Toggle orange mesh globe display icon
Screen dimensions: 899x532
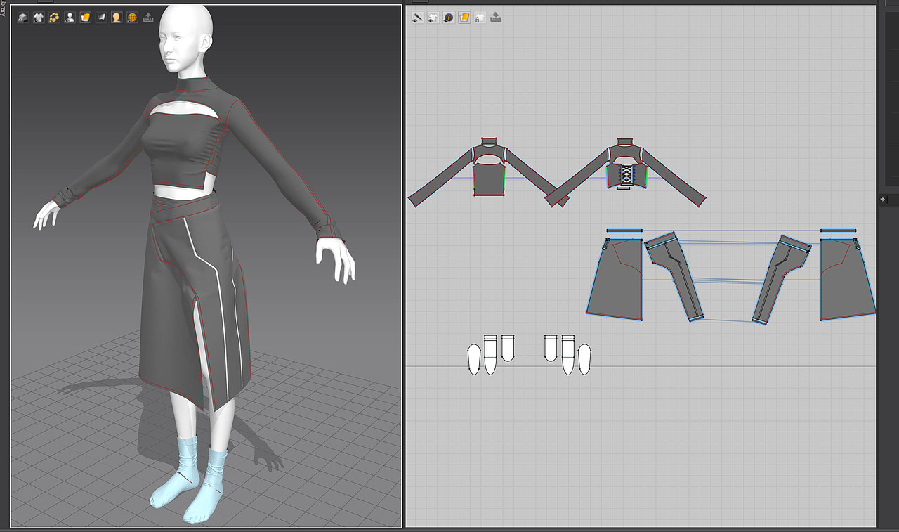(x=132, y=18)
